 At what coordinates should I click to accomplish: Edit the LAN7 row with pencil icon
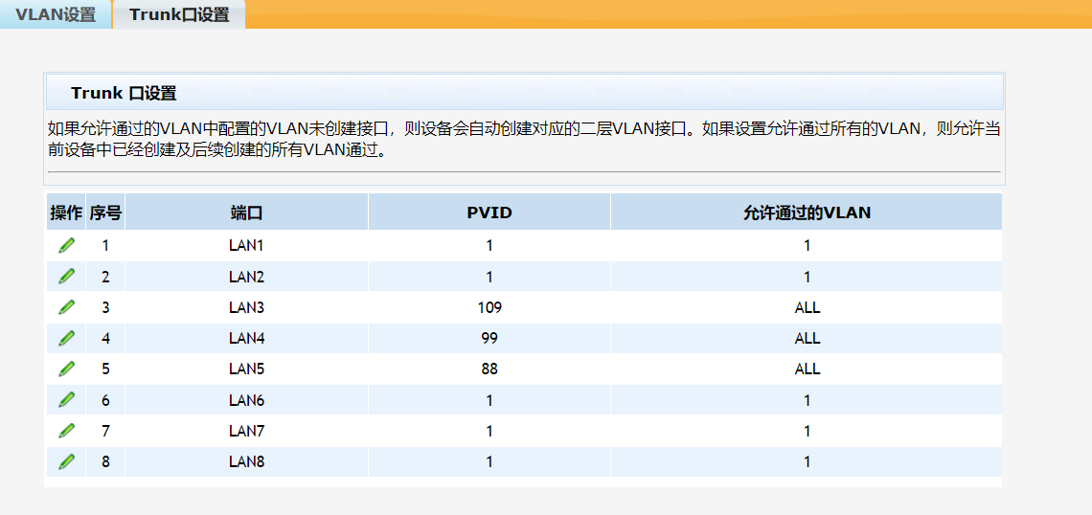pyautogui.click(x=66, y=431)
